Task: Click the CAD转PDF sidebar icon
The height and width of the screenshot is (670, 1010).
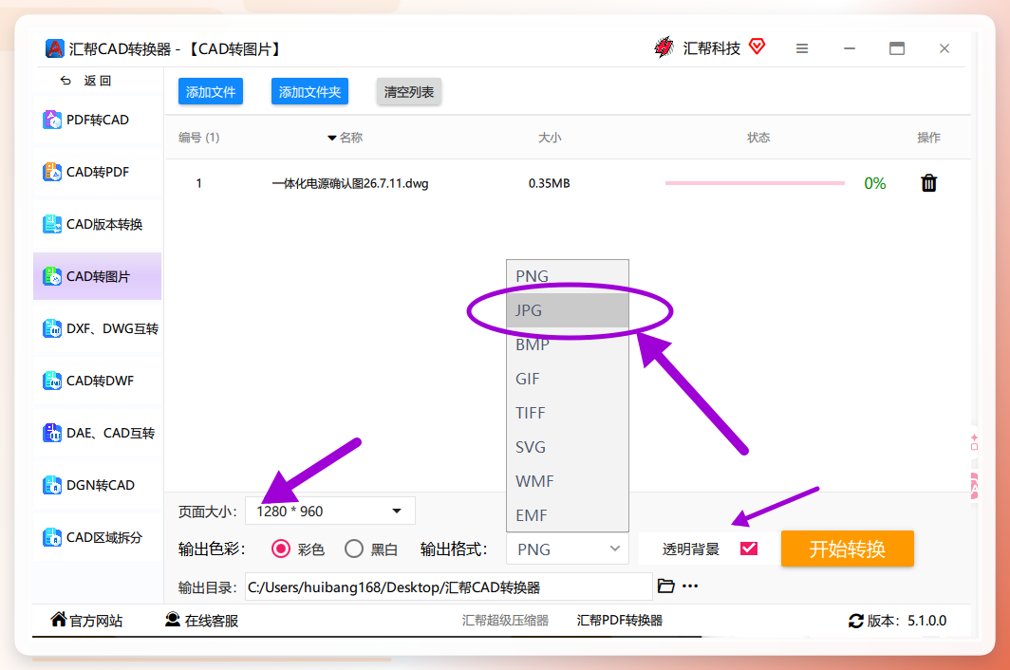Action: coord(52,172)
